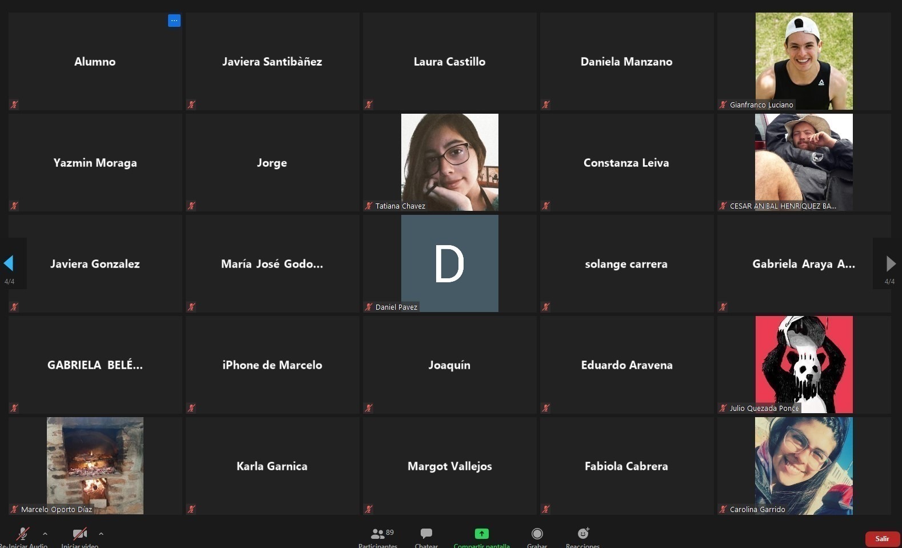Image resolution: width=902 pixels, height=548 pixels.
Task: Click the muted mic icon on Javiera Santibàñez tile
Action: (191, 105)
